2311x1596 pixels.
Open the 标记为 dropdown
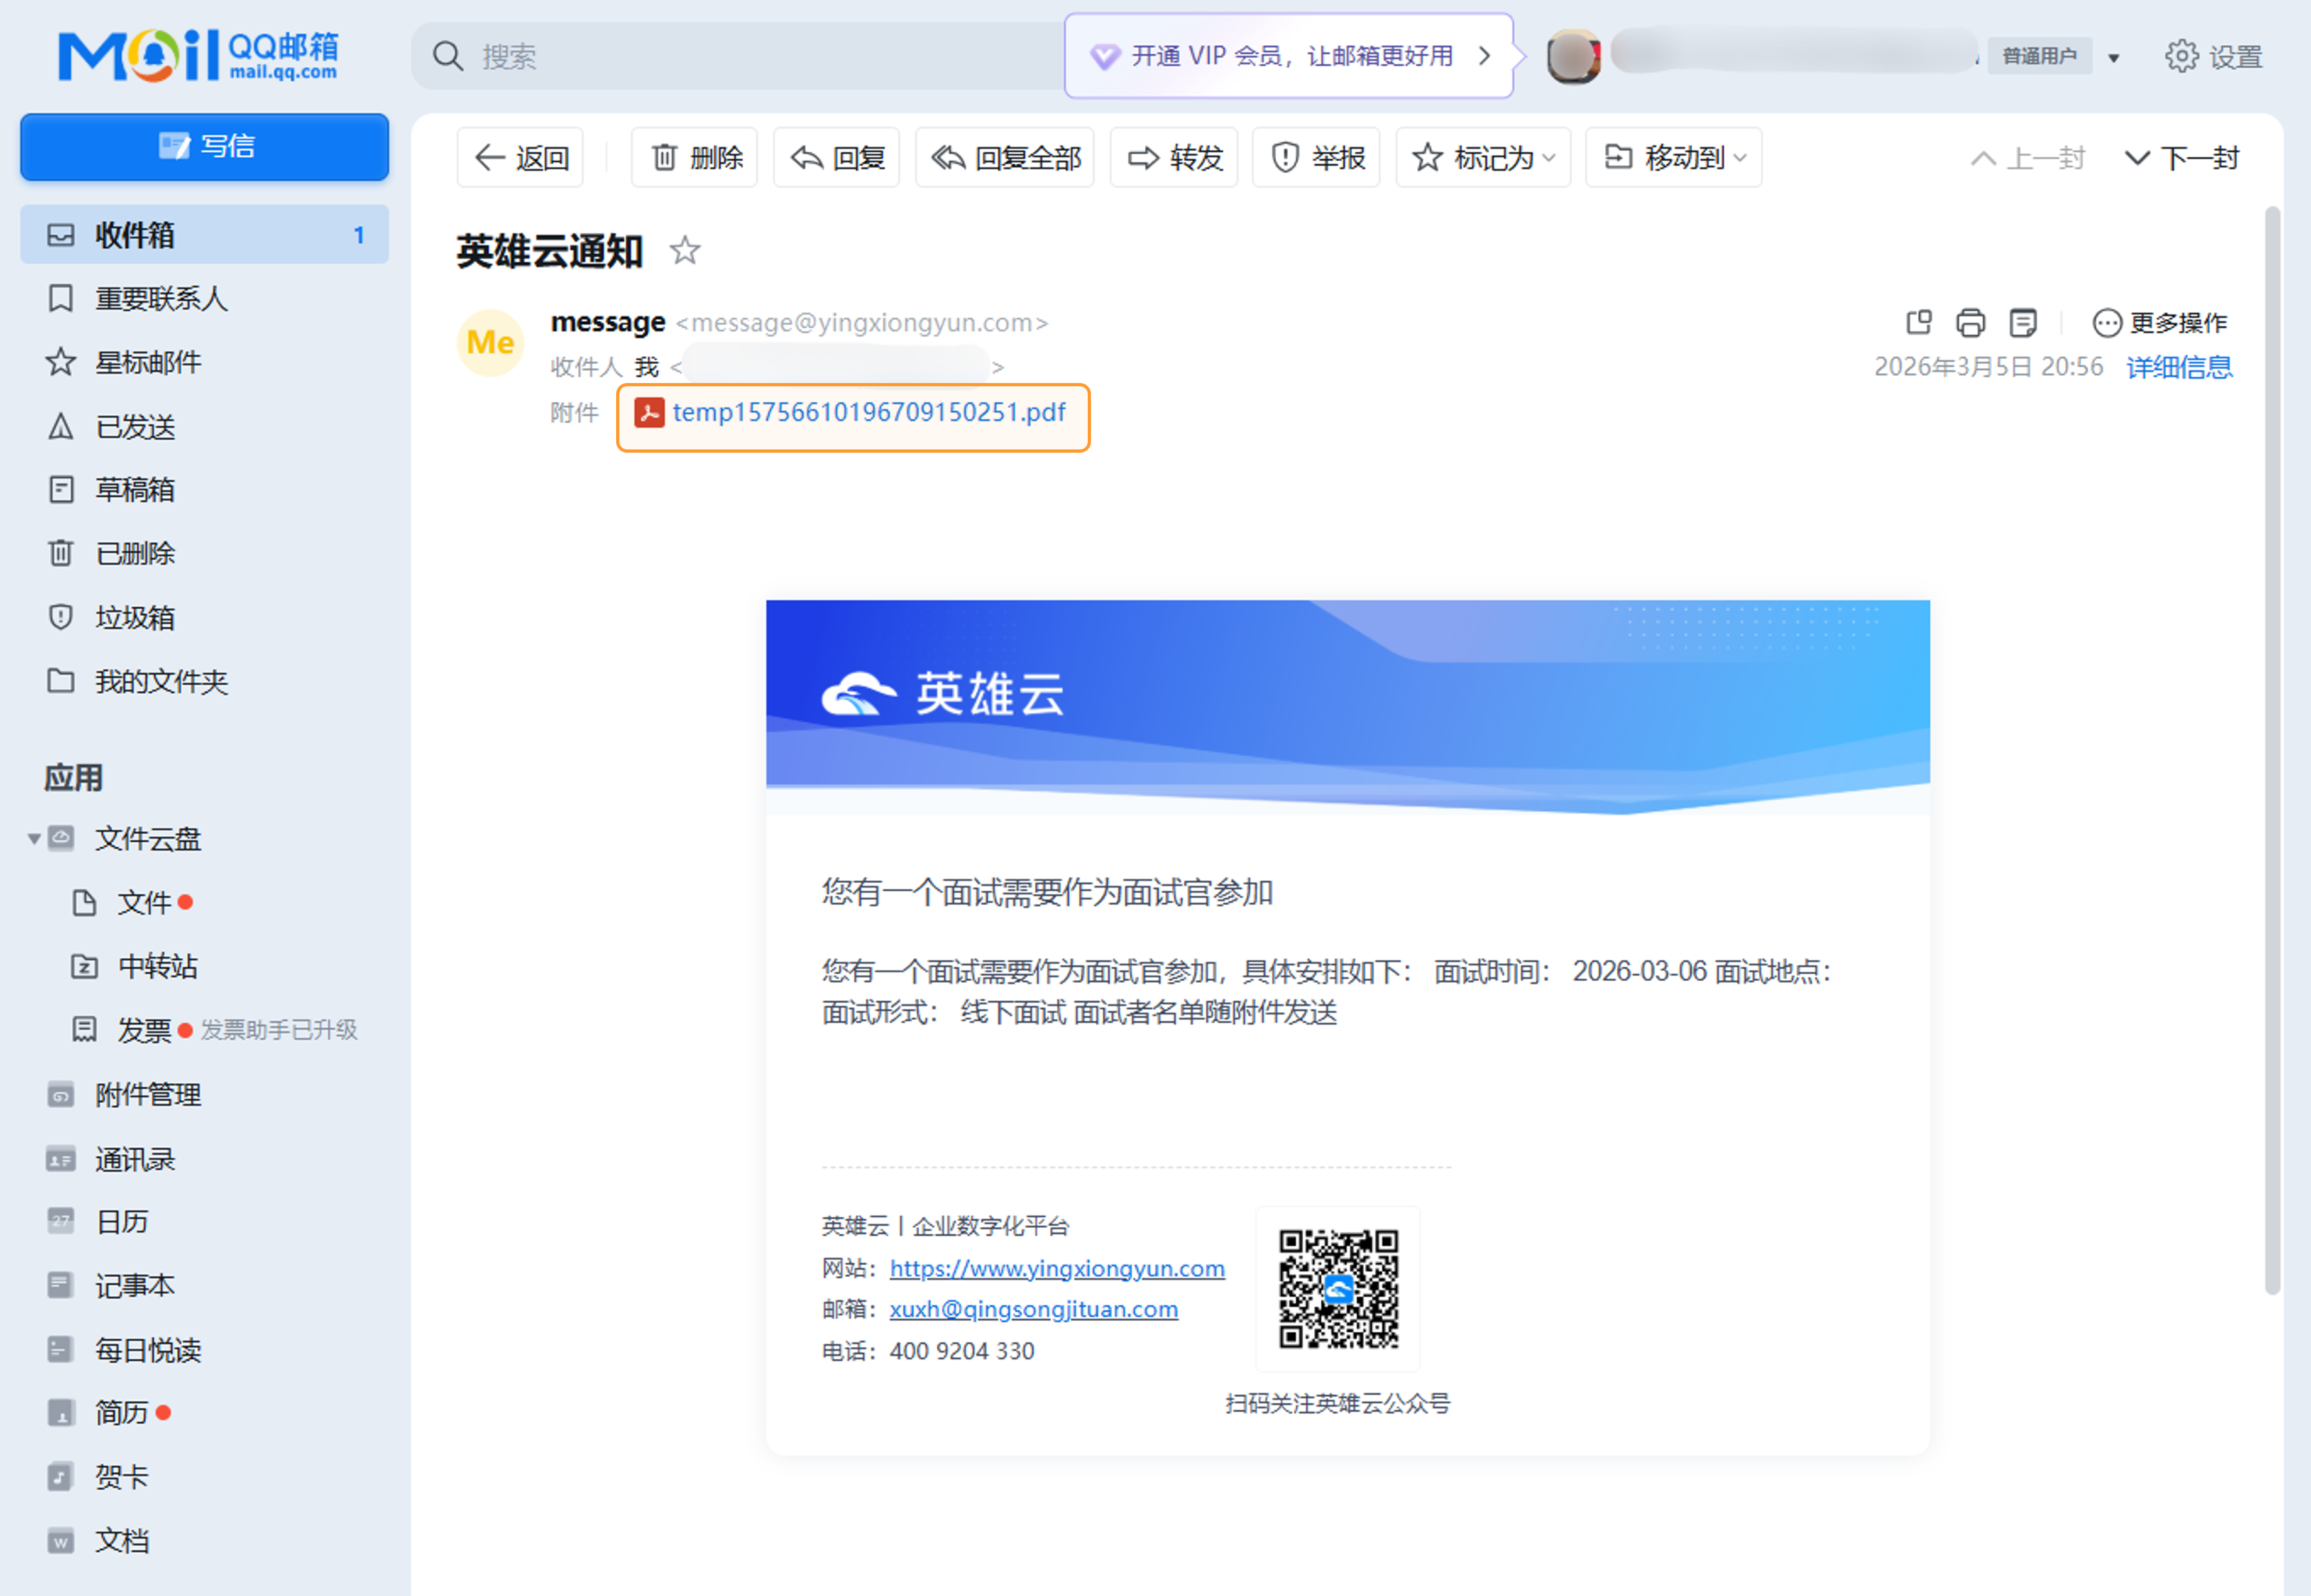[x=1483, y=158]
